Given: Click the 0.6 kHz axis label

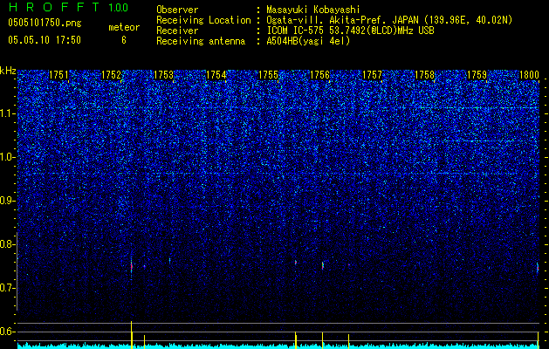Looking at the screenshot, I should (x=8, y=332).
